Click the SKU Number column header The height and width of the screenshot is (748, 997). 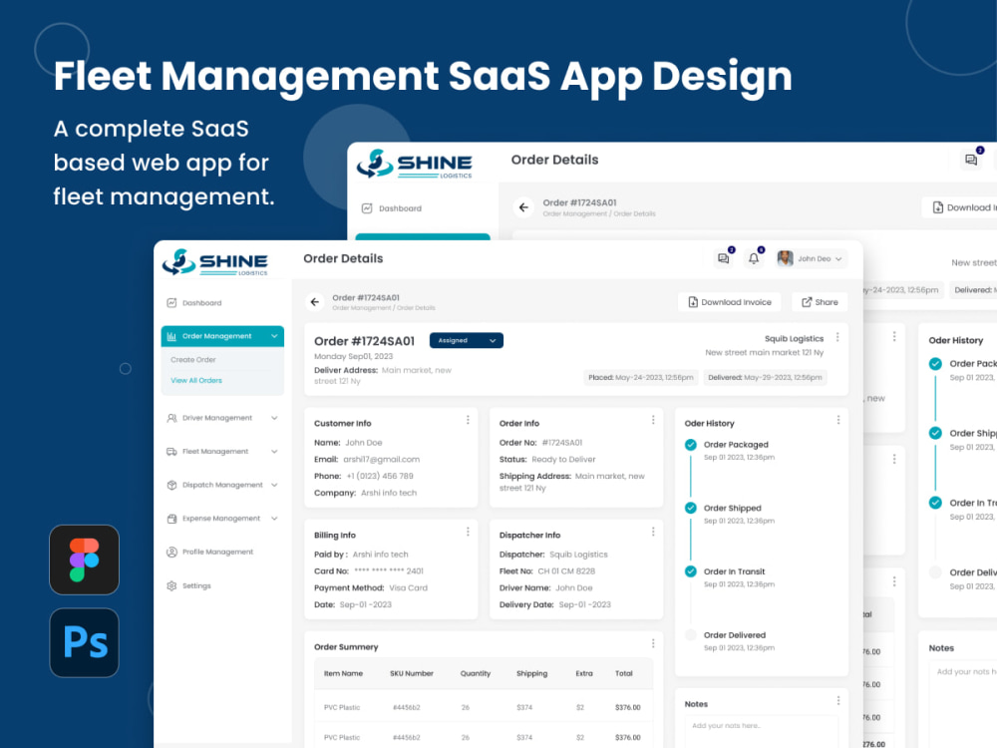pyautogui.click(x=412, y=673)
